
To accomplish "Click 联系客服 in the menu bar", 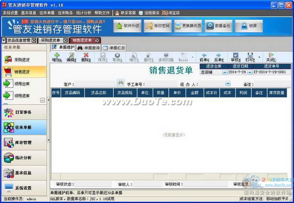I will (x=126, y=13).
